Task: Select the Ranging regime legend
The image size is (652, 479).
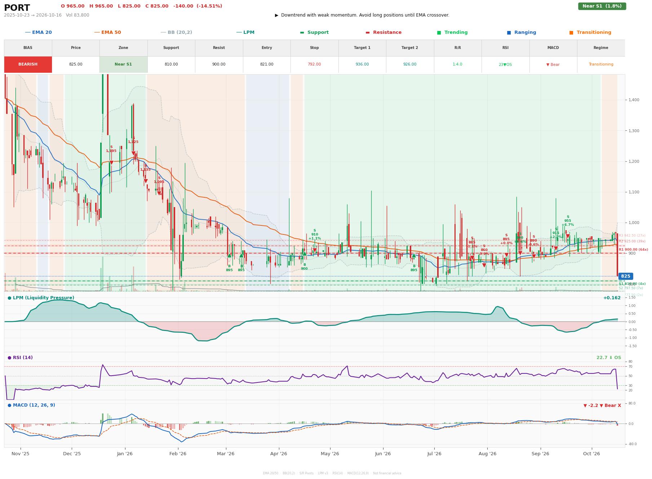Action: (522, 32)
